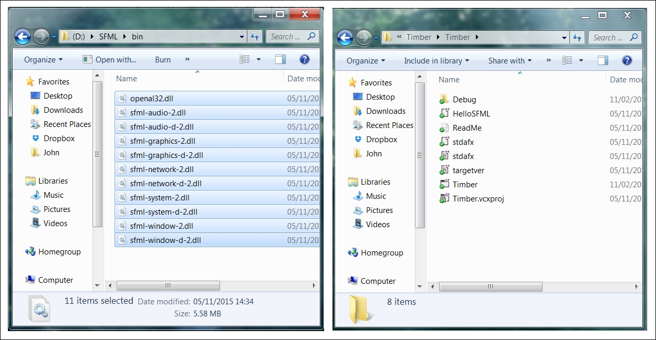The height and width of the screenshot is (340, 656).
Task: Select sfml-network-2.dll file
Action: (217, 169)
